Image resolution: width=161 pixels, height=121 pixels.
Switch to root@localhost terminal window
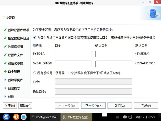[45, 117]
